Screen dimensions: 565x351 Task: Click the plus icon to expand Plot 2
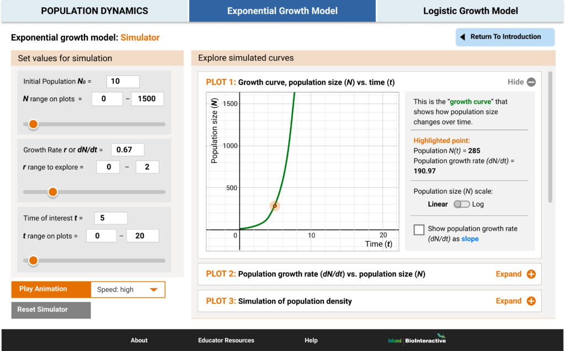click(531, 274)
